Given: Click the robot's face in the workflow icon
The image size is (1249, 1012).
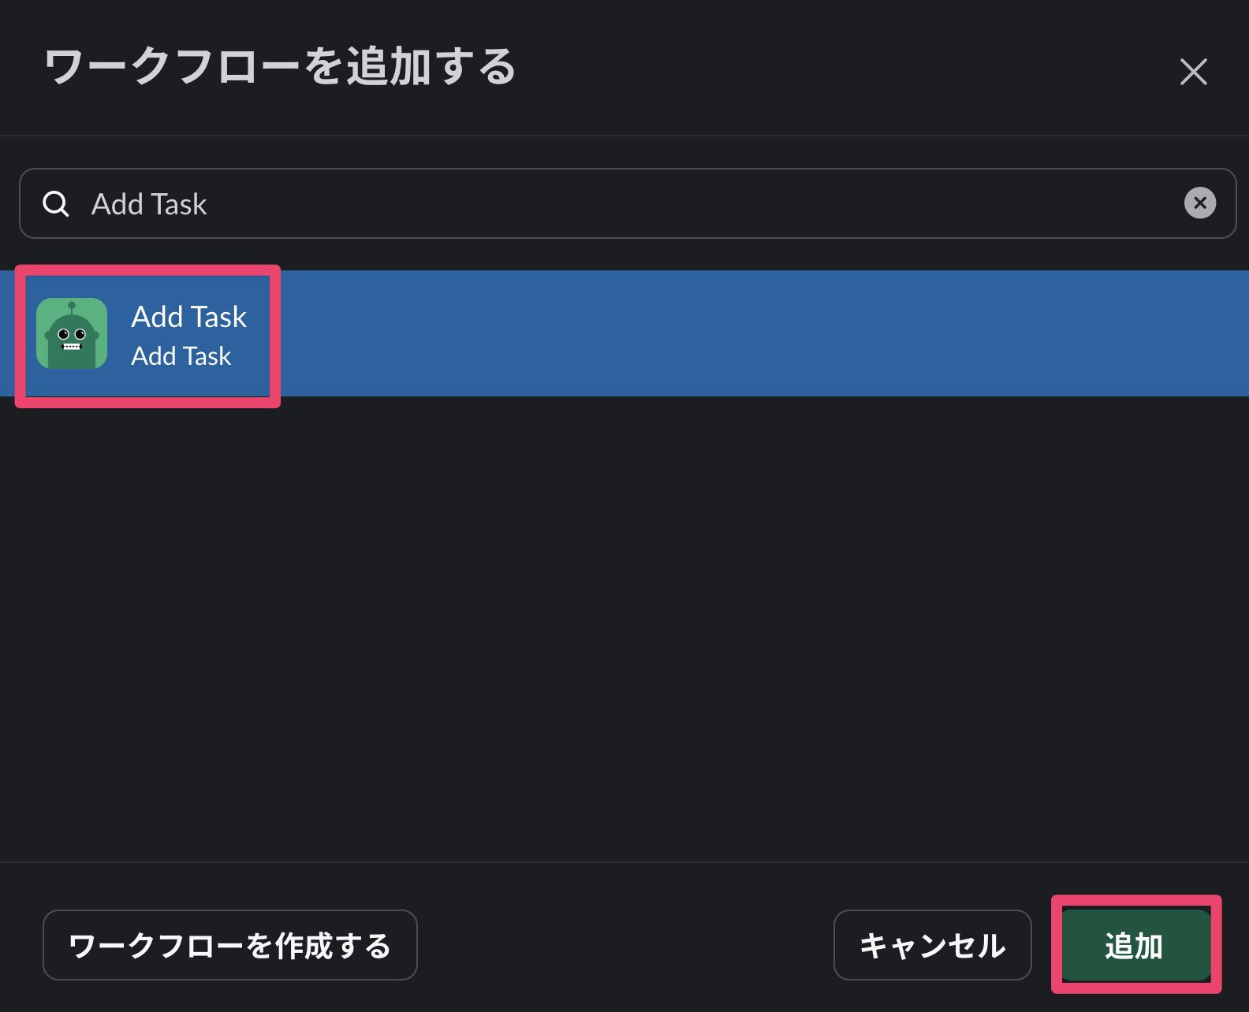Looking at the screenshot, I should click(x=72, y=339).
